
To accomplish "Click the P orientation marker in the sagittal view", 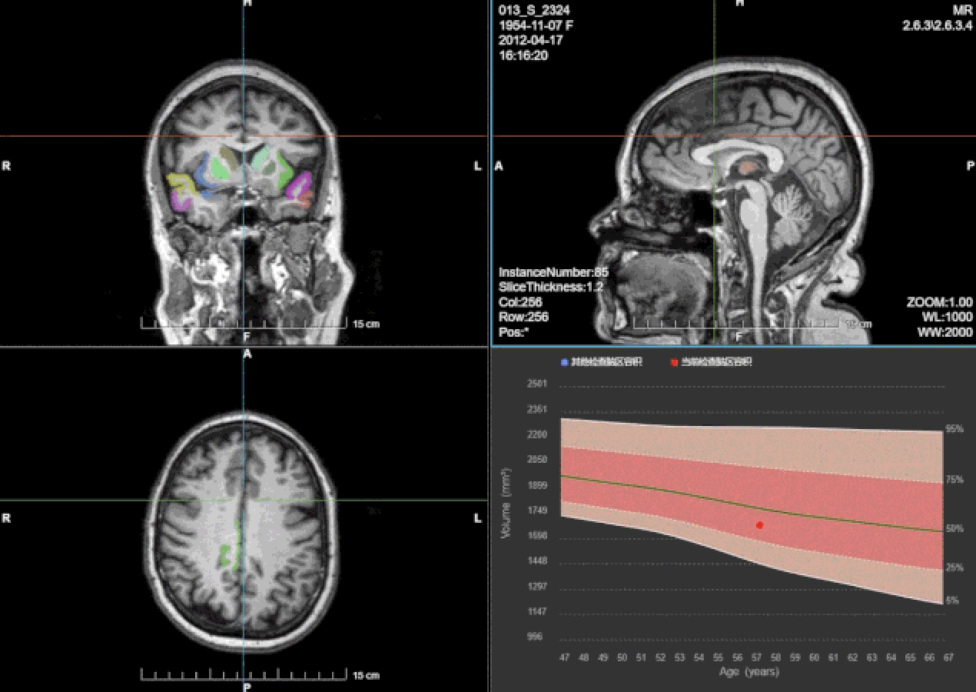I will pos(970,166).
